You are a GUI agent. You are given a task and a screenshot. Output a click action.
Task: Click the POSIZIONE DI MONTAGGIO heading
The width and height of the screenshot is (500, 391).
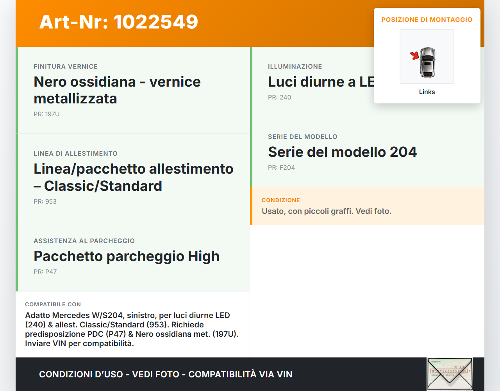click(x=427, y=20)
